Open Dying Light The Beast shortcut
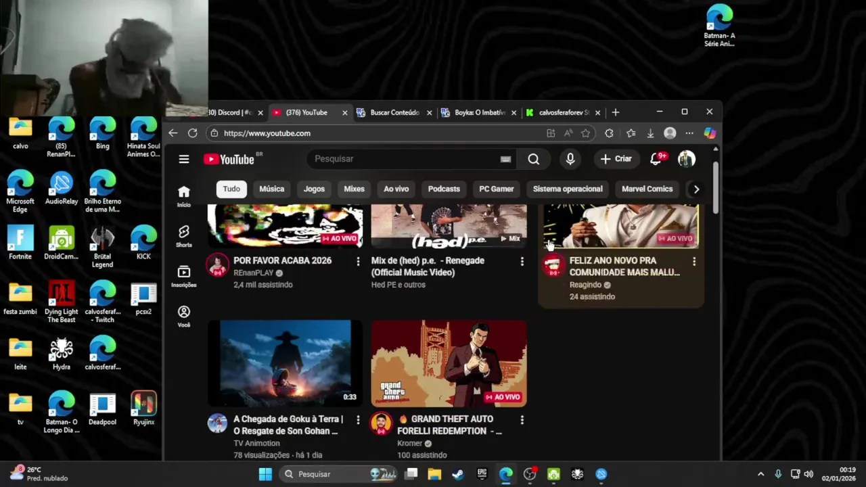The height and width of the screenshot is (487, 866). pyautogui.click(x=61, y=302)
